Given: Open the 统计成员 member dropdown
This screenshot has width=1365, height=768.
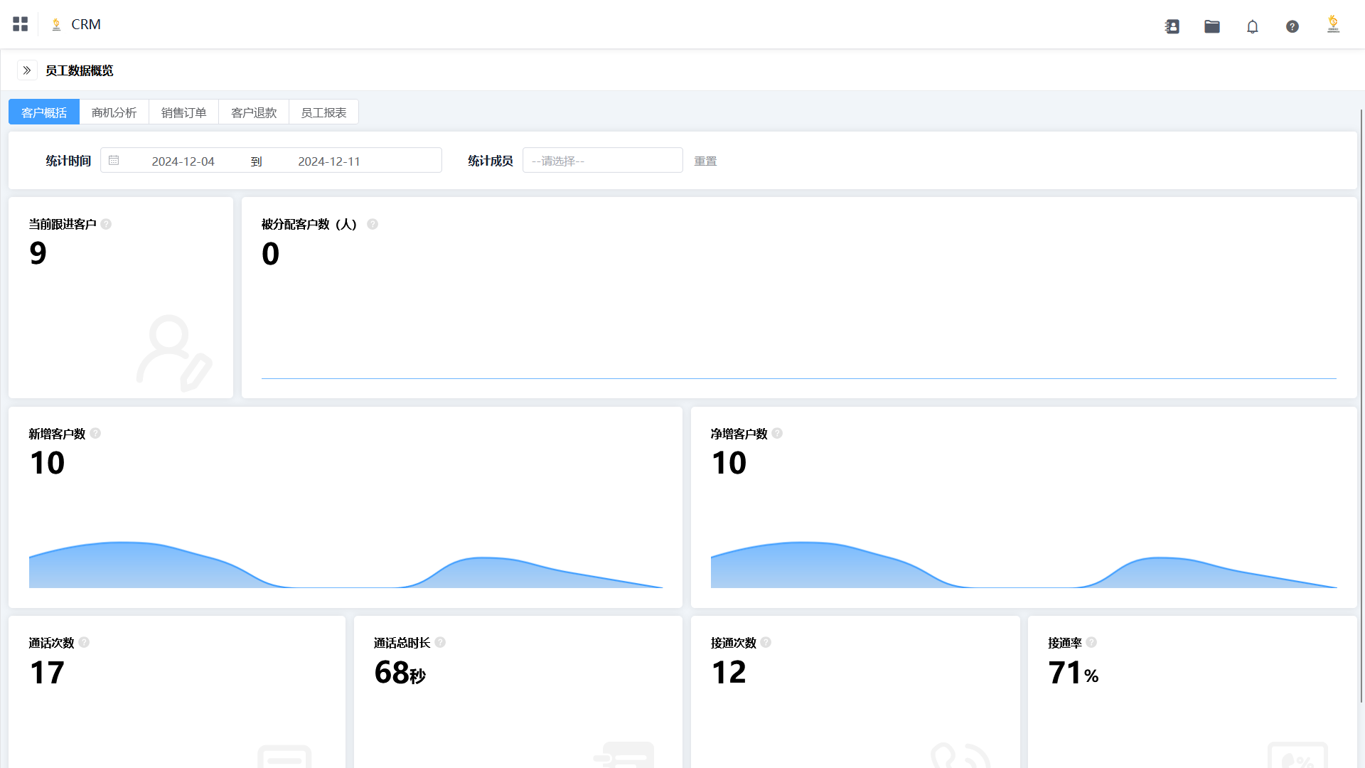Looking at the screenshot, I should (x=602, y=161).
